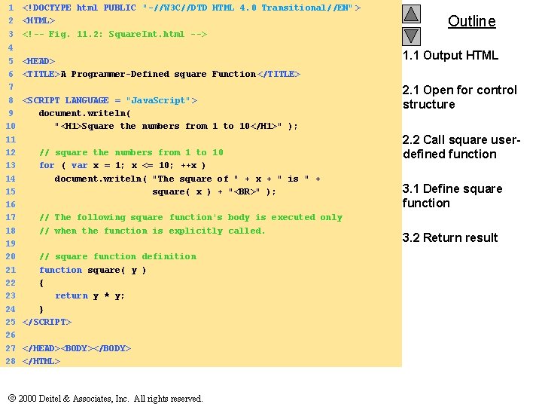This screenshot has width=542, height=407.
Task: Click the down arrow navigation button
Action: 411,36
